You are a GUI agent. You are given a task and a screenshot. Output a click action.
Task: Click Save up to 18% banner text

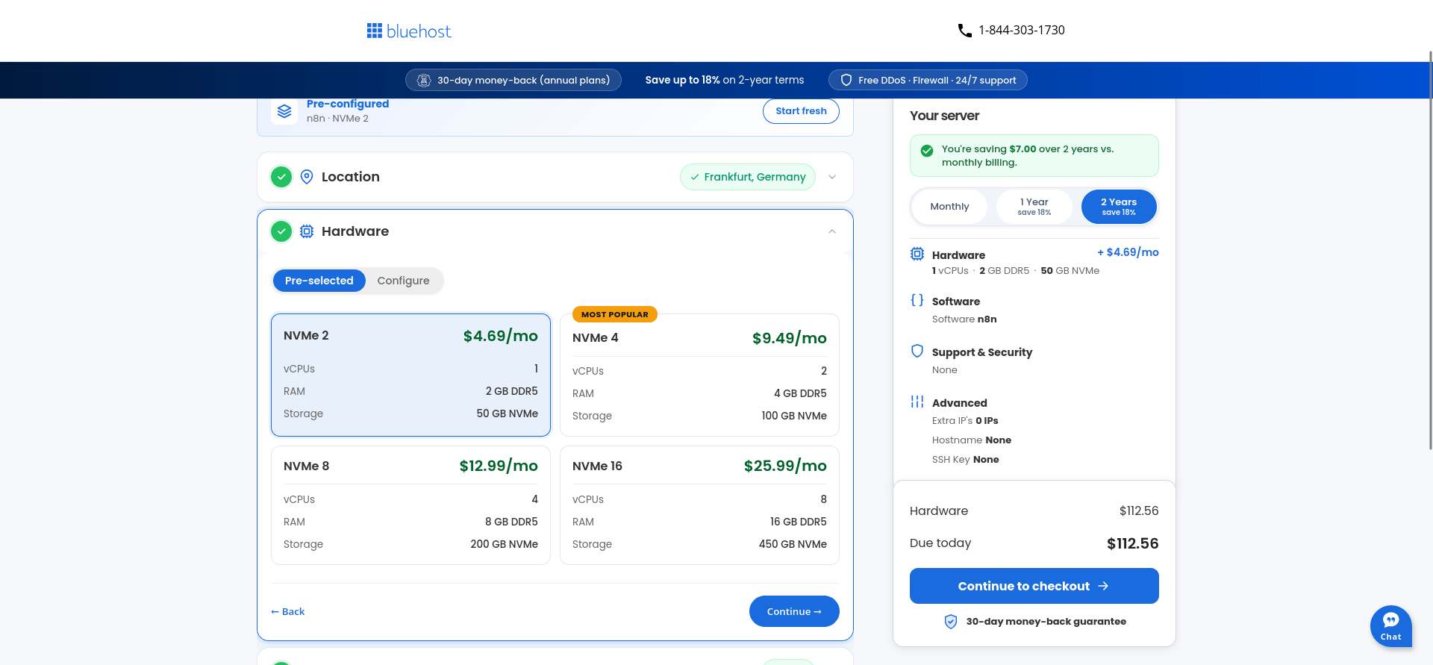coord(725,80)
